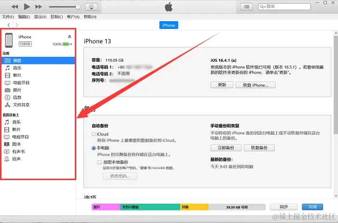Click the 恢复备份 button
The image size is (338, 223).
point(259,148)
